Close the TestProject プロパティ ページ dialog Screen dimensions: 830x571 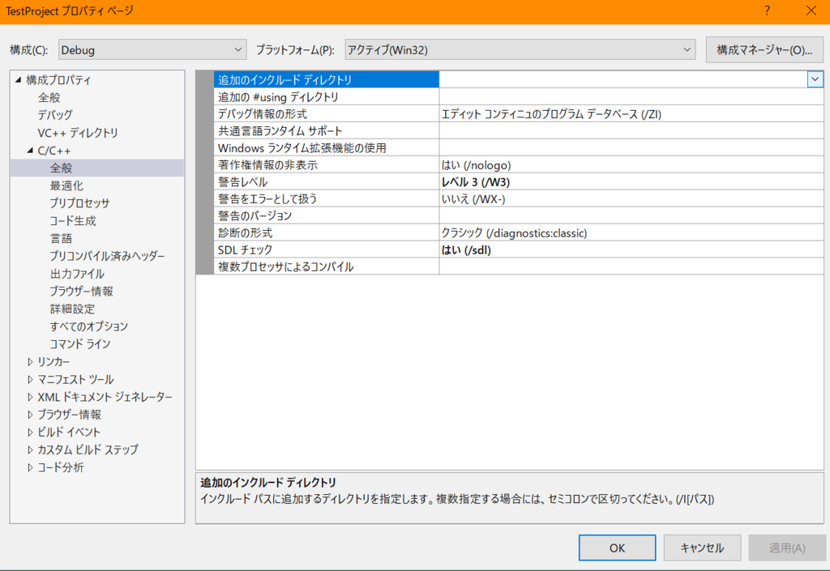(811, 11)
